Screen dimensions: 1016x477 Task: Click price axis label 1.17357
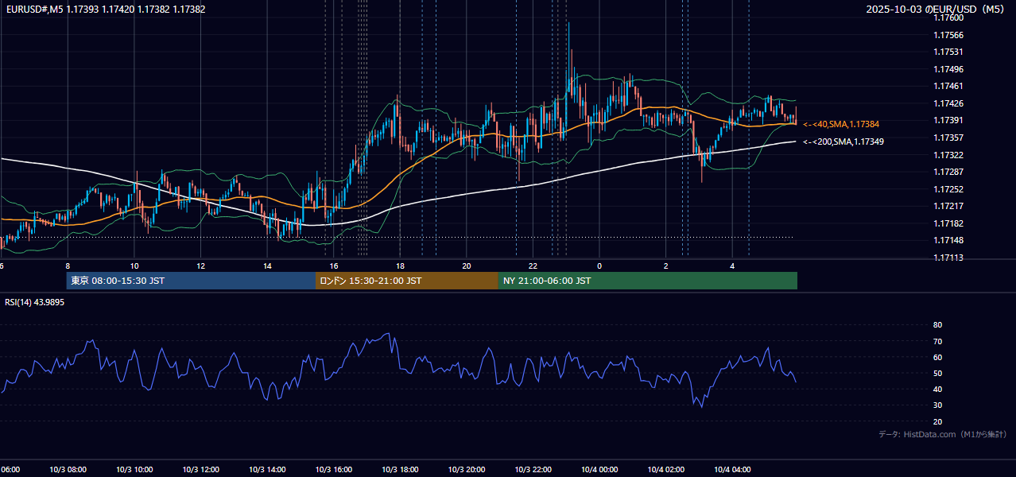tap(948, 138)
